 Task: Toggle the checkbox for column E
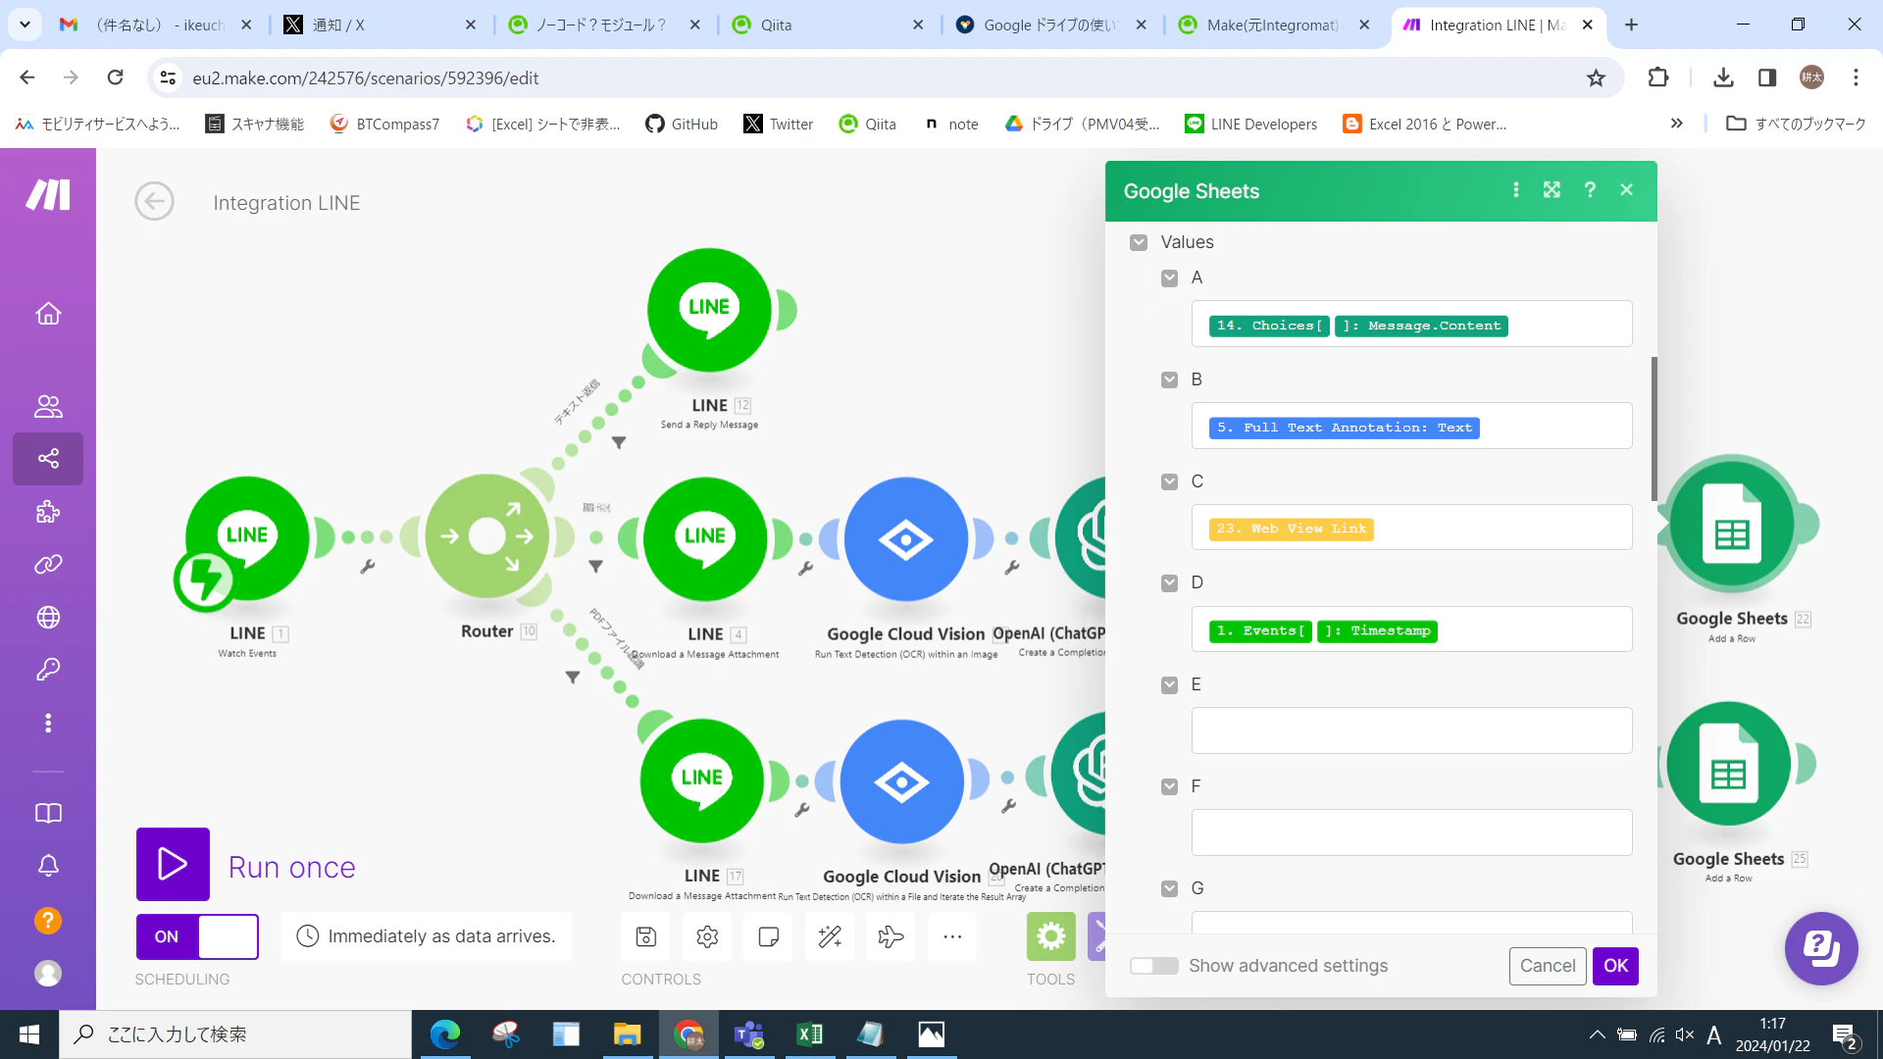pos(1169,684)
